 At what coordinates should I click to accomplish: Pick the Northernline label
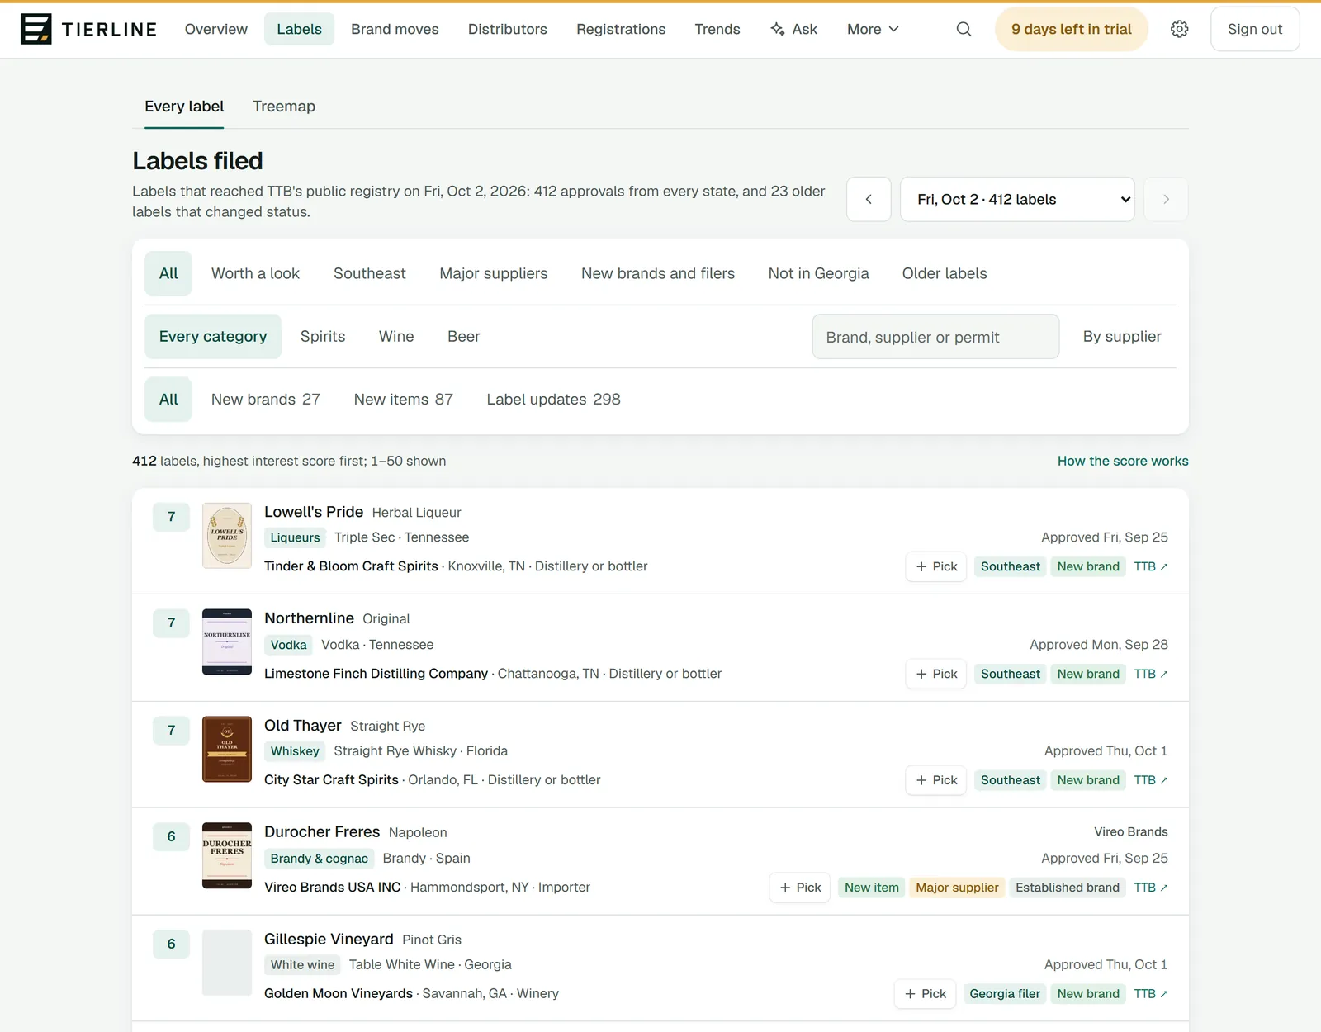(936, 674)
